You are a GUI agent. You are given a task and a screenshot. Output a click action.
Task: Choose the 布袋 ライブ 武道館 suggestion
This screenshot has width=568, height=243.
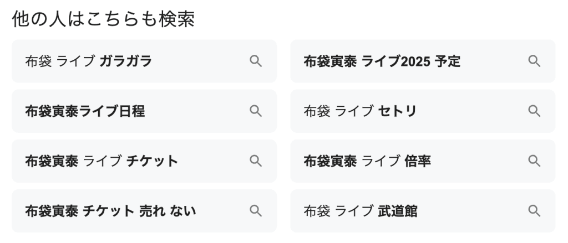[x=361, y=211]
